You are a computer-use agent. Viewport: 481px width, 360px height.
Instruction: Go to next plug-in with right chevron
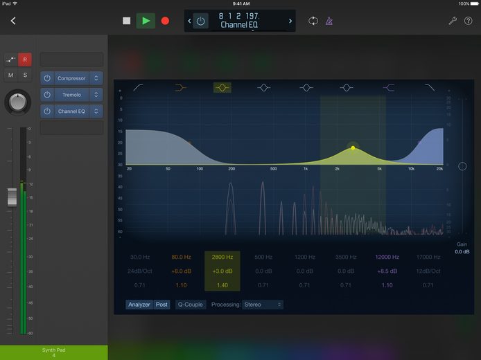click(290, 21)
